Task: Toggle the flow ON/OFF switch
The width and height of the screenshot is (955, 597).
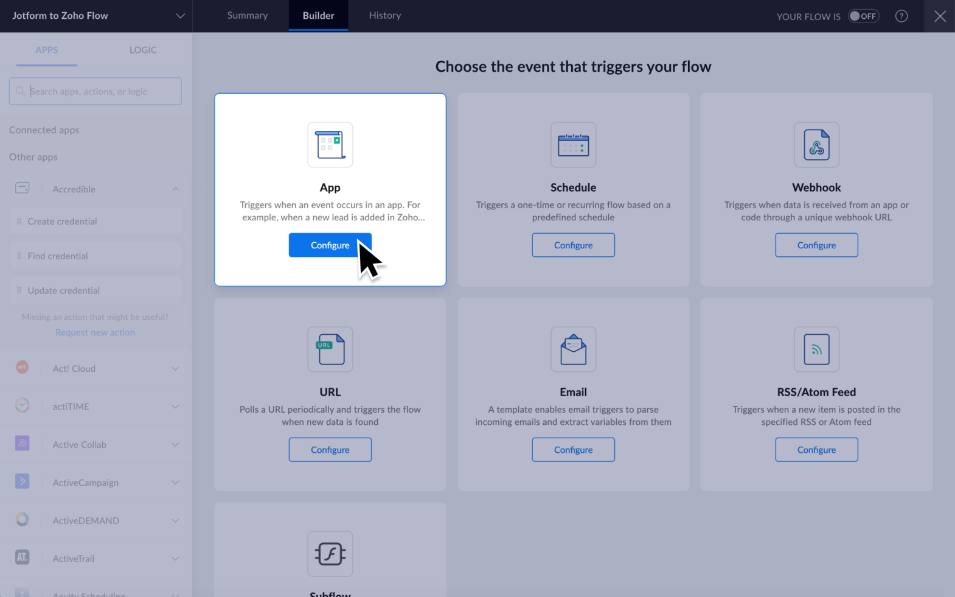Action: pyautogui.click(x=864, y=16)
